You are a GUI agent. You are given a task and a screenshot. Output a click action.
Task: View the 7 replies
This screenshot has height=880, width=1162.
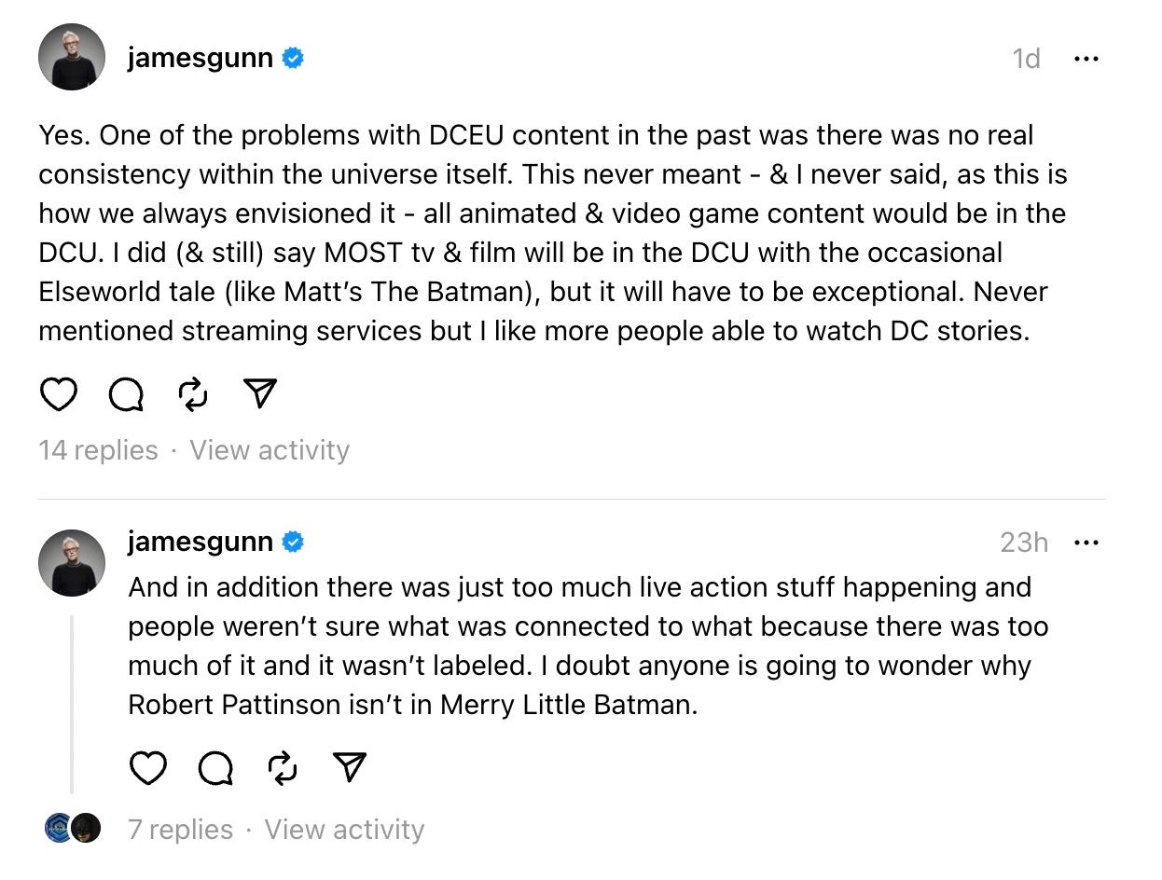180,830
